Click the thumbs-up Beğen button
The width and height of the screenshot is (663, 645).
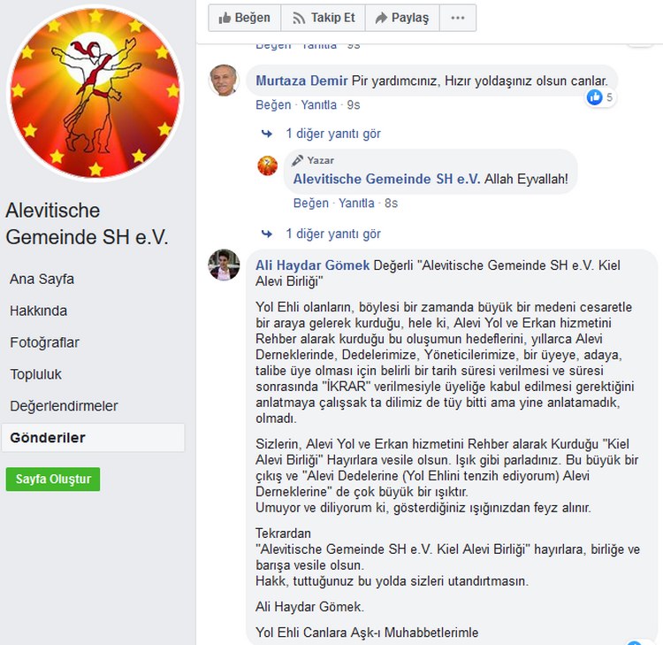[x=244, y=18]
